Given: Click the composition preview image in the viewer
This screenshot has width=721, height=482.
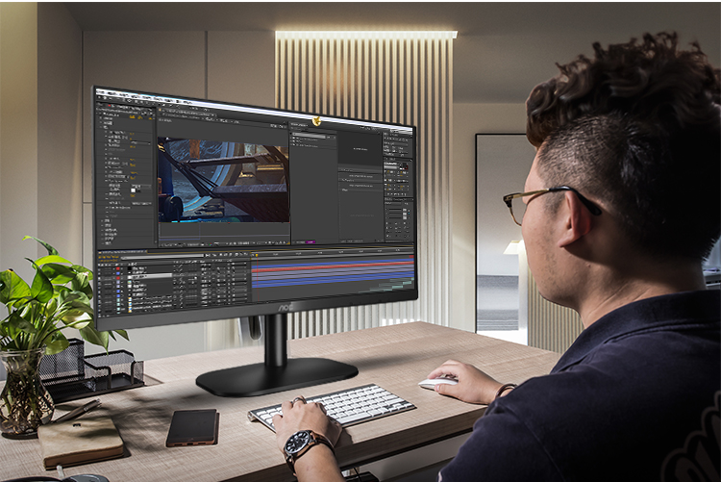Looking at the screenshot, I should click(x=223, y=181).
